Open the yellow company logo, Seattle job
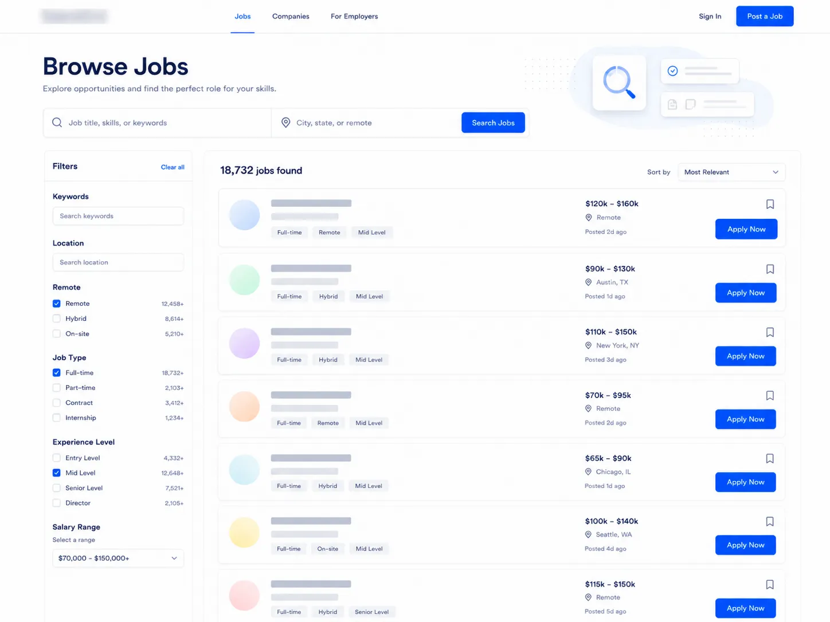830x622 pixels. (x=244, y=532)
